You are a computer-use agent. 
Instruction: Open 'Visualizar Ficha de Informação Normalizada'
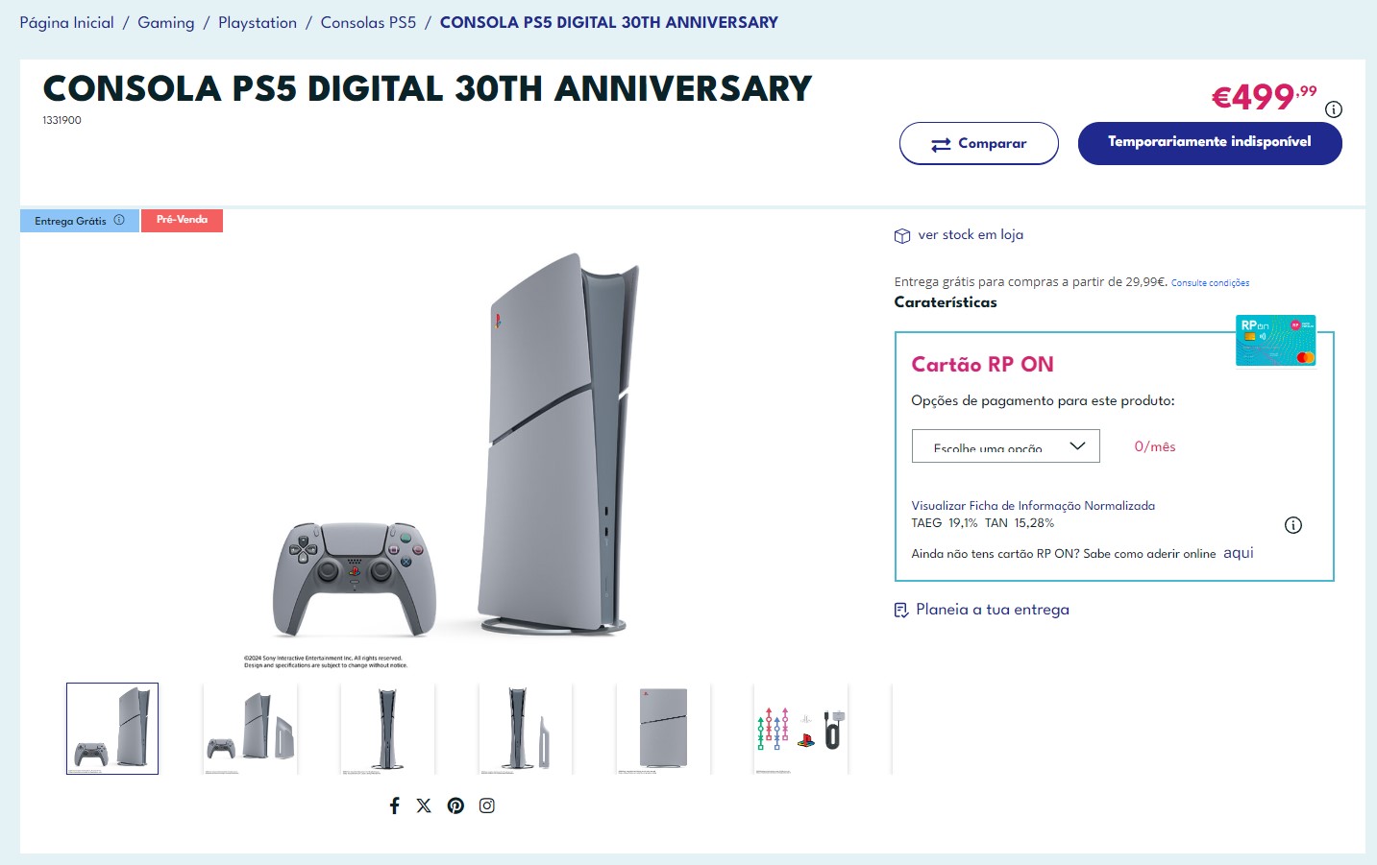[1033, 506]
